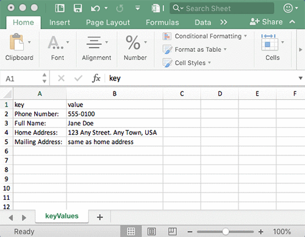This screenshot has width=305, height=237.
Task: Select column A header
Action: 40,94
